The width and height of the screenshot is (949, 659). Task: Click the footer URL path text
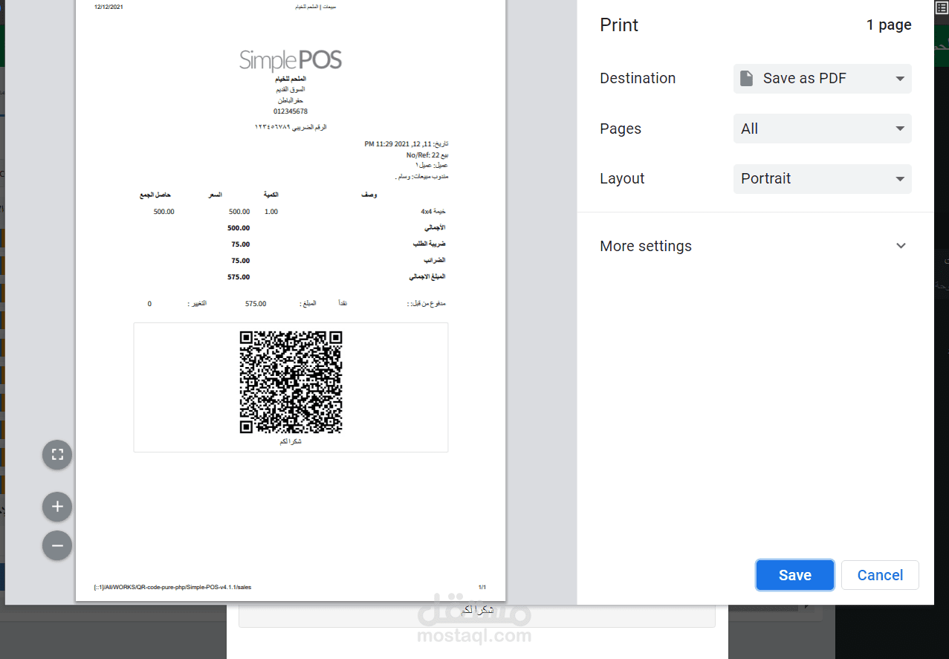pos(172,587)
